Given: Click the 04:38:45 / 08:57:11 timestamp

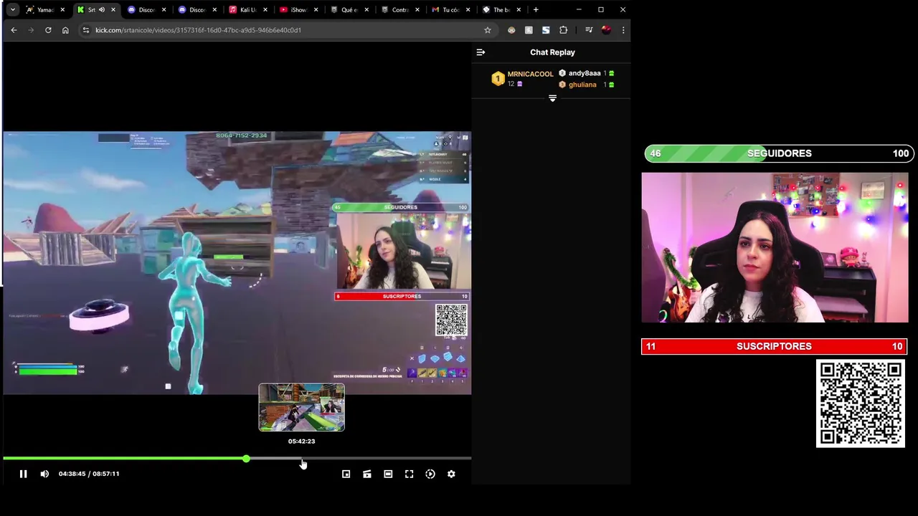Looking at the screenshot, I should pyautogui.click(x=89, y=474).
